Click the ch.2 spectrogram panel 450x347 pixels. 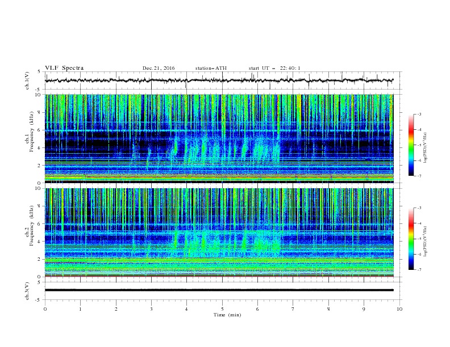[x=219, y=232]
